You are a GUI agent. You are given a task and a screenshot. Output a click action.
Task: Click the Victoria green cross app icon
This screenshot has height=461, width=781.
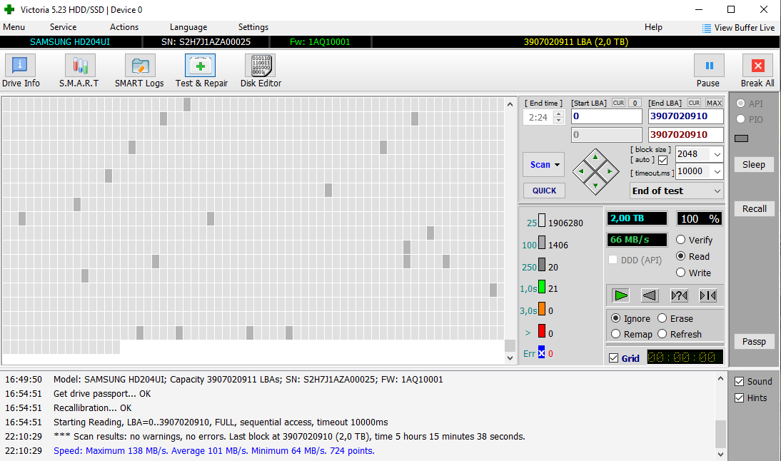point(9,9)
